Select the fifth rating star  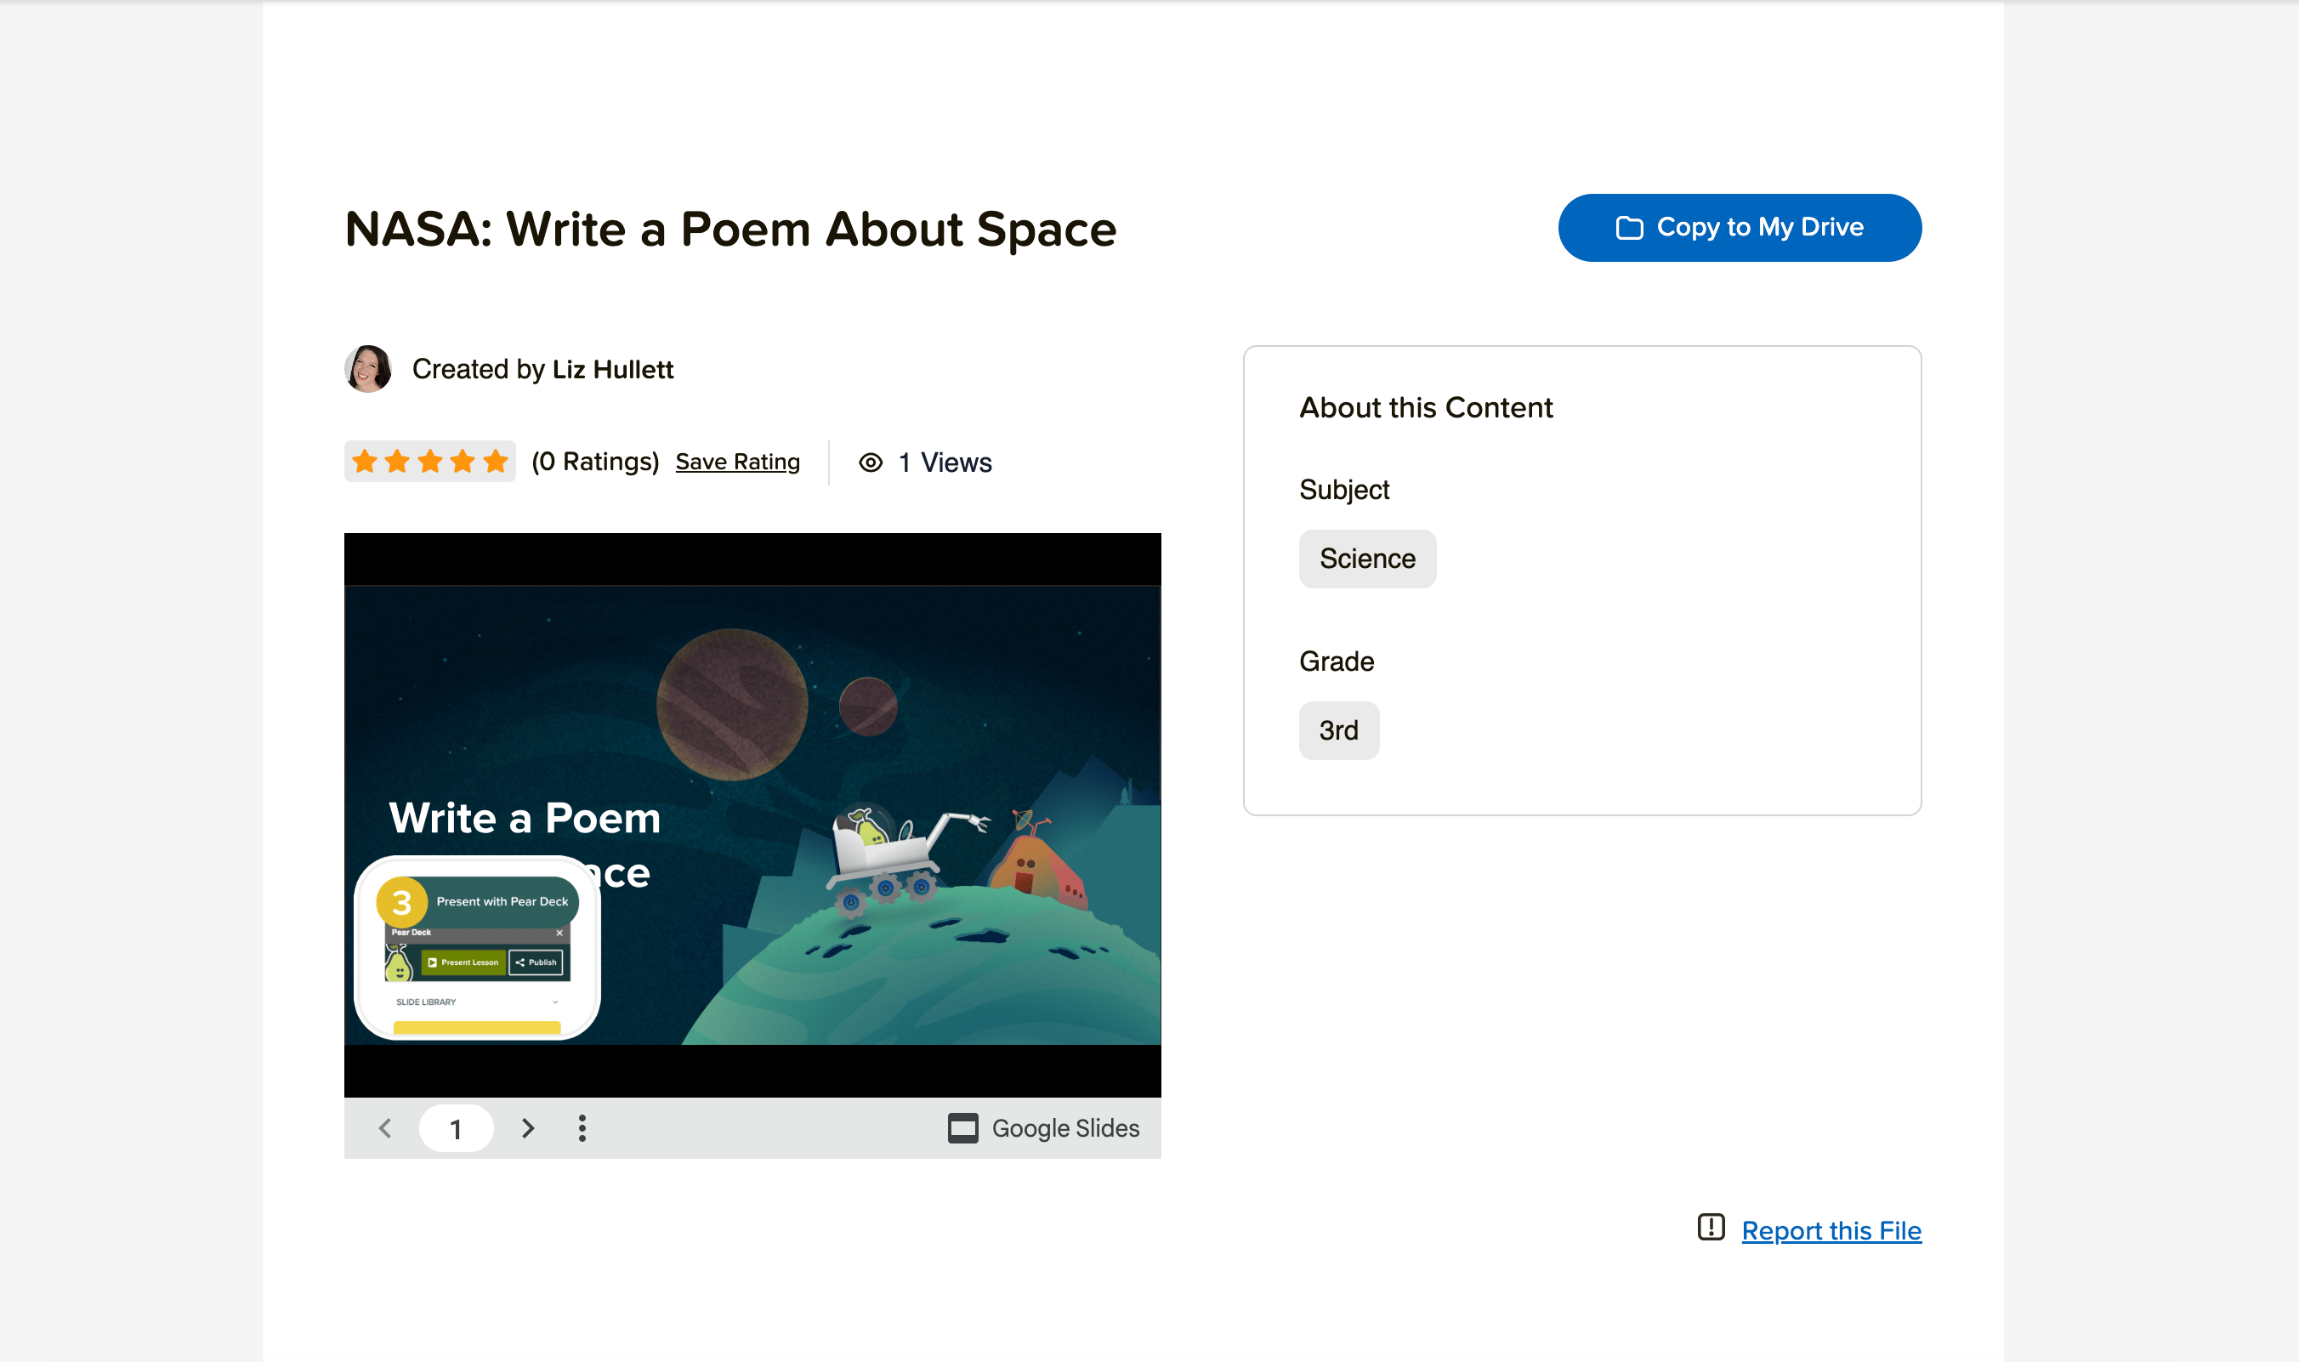point(496,461)
